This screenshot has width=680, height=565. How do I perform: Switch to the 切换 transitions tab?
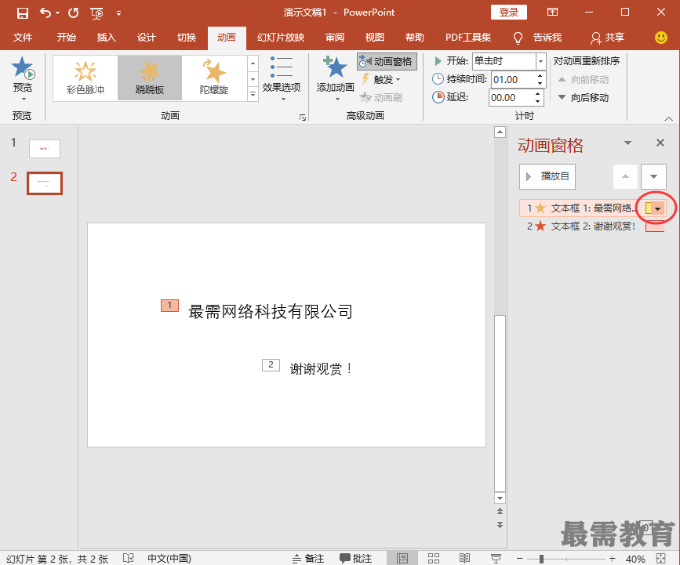coord(187,38)
